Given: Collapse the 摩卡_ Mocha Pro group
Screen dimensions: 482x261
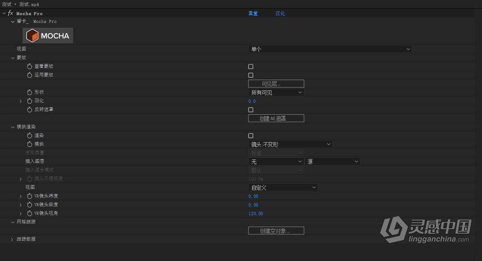Looking at the screenshot, I should tap(13, 22).
